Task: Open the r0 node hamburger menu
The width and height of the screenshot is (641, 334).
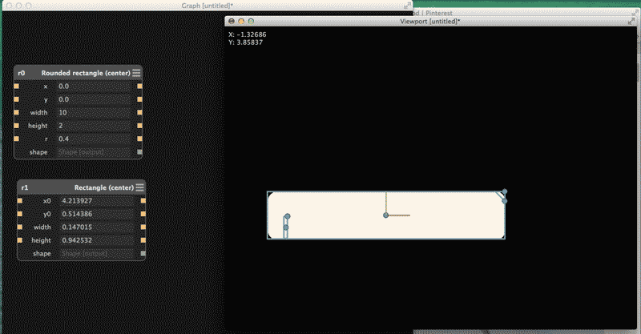Action: 136,73
